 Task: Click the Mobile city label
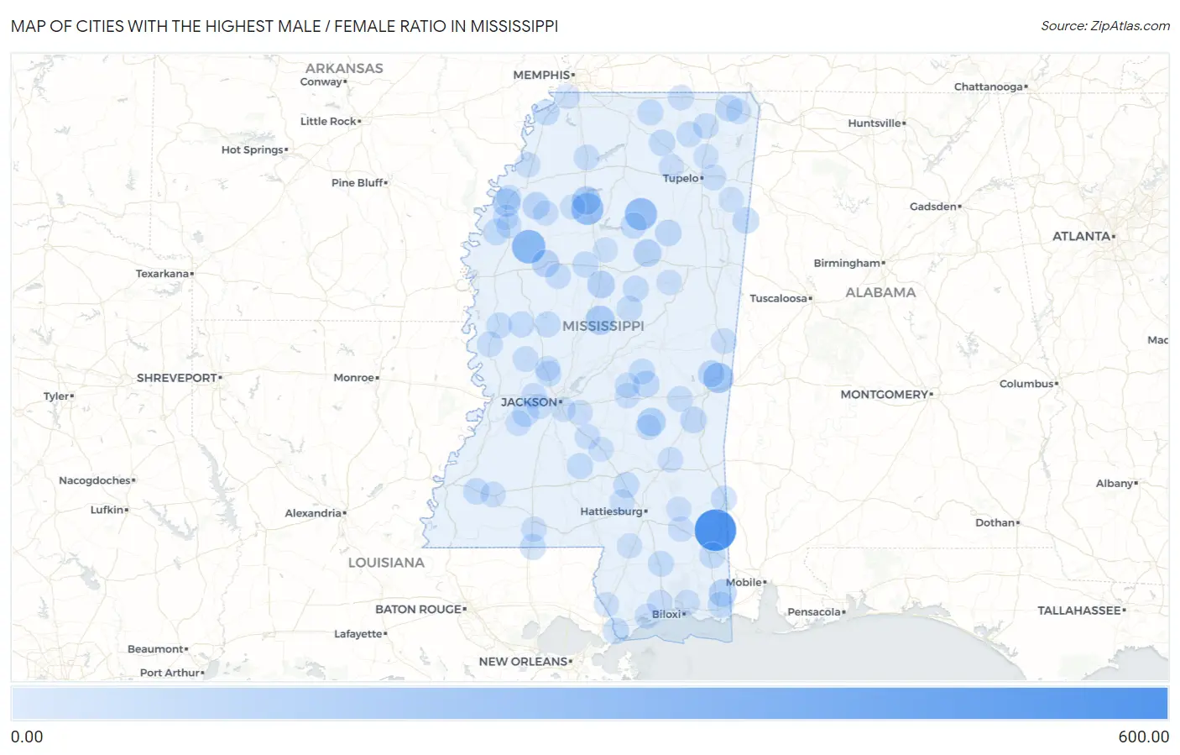point(744,582)
